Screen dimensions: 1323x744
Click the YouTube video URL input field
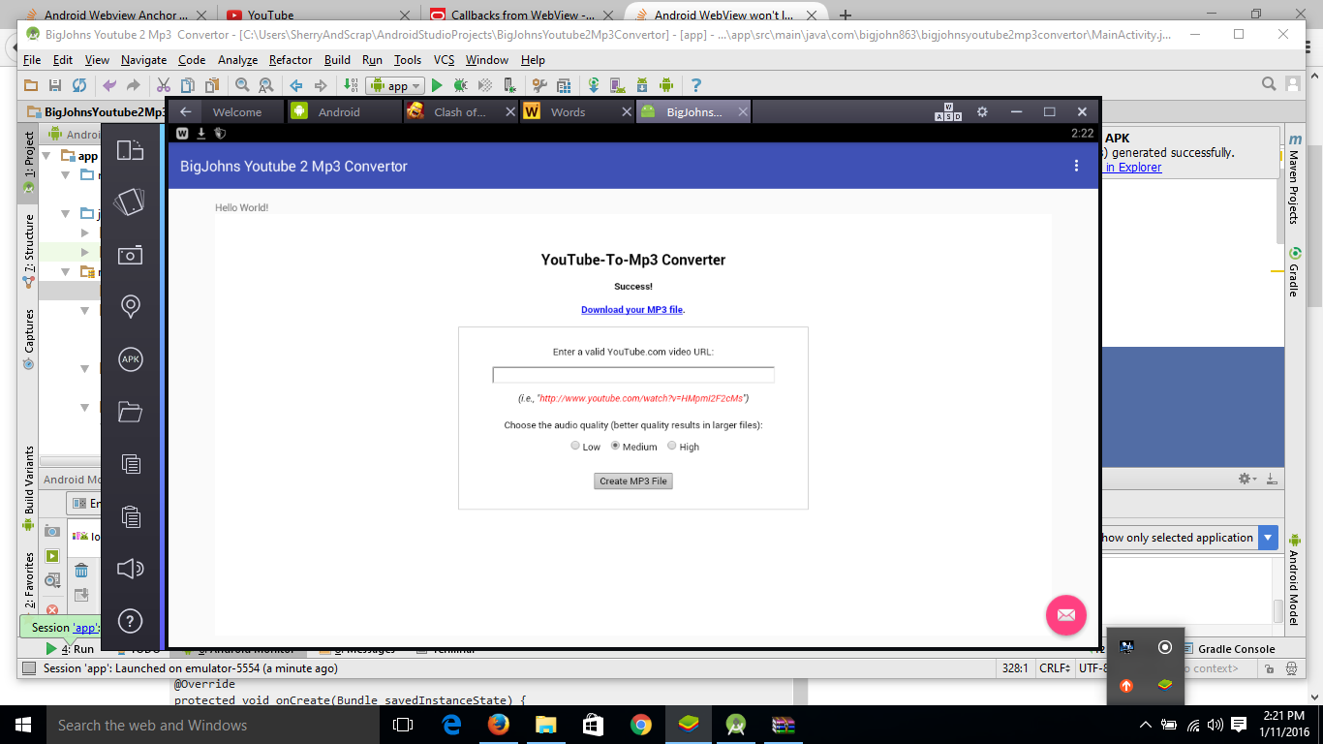pyautogui.click(x=633, y=375)
